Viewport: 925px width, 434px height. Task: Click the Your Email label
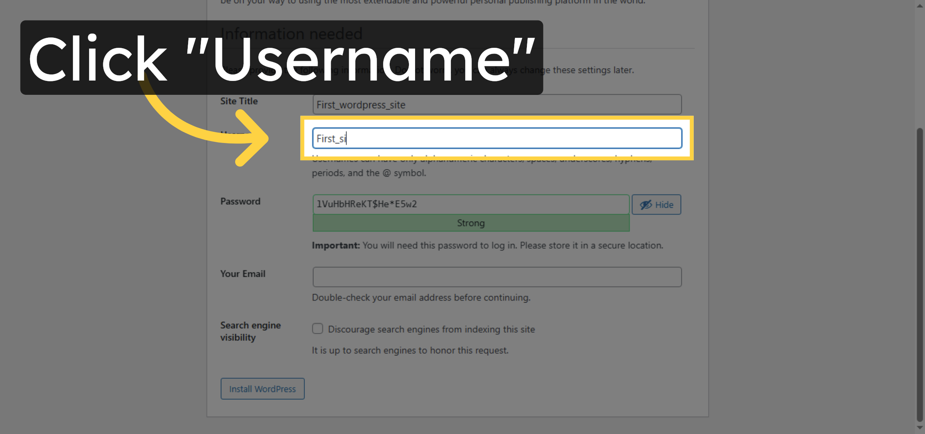tap(242, 274)
